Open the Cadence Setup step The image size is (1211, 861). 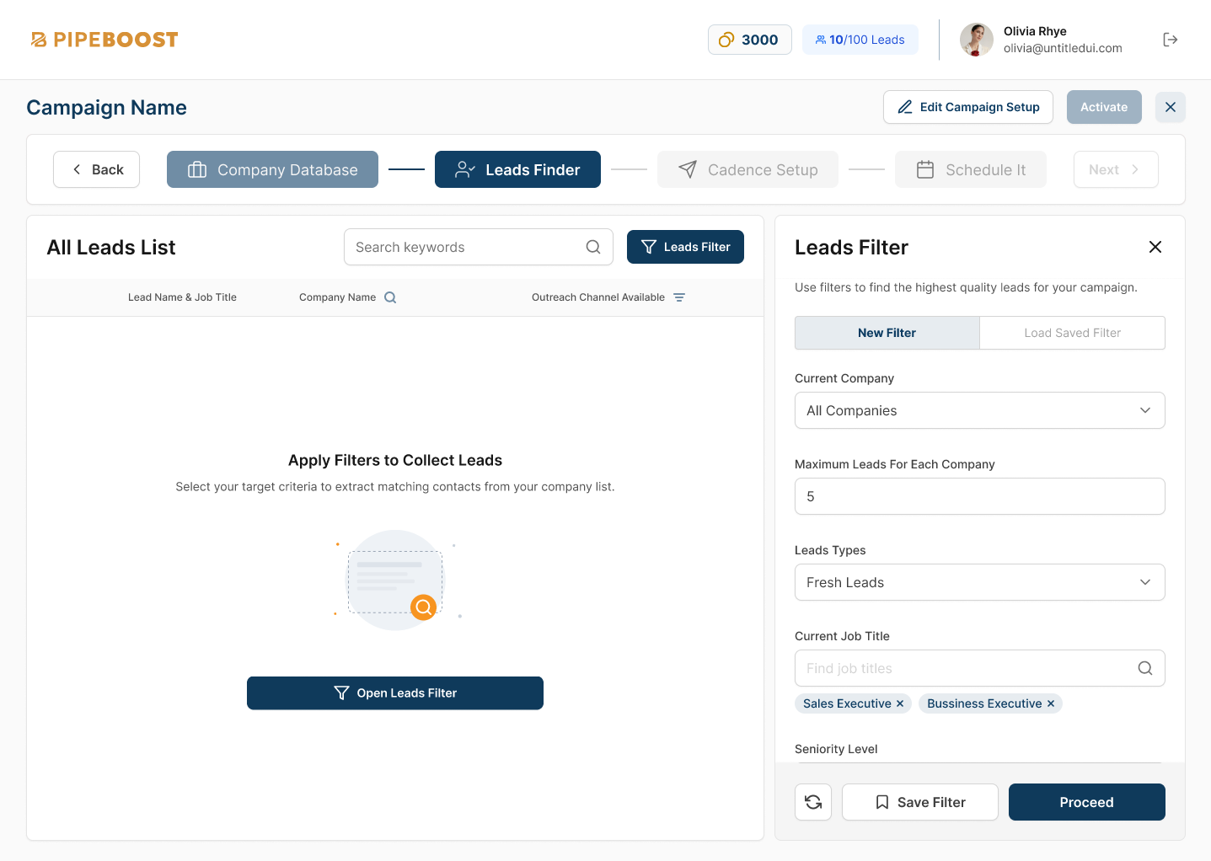(747, 169)
